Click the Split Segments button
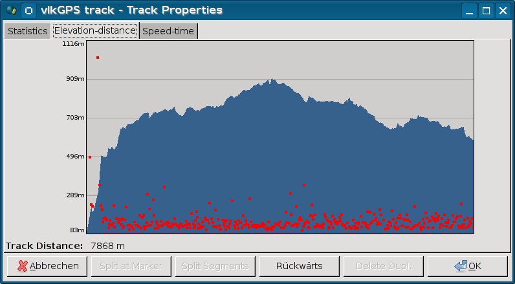This screenshot has height=284, width=515. (215, 266)
